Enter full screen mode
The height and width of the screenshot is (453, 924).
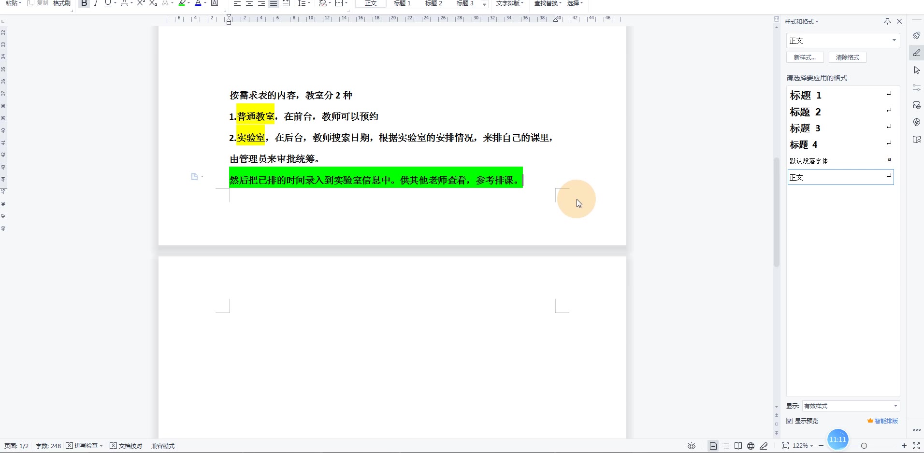pyautogui.click(x=916, y=446)
